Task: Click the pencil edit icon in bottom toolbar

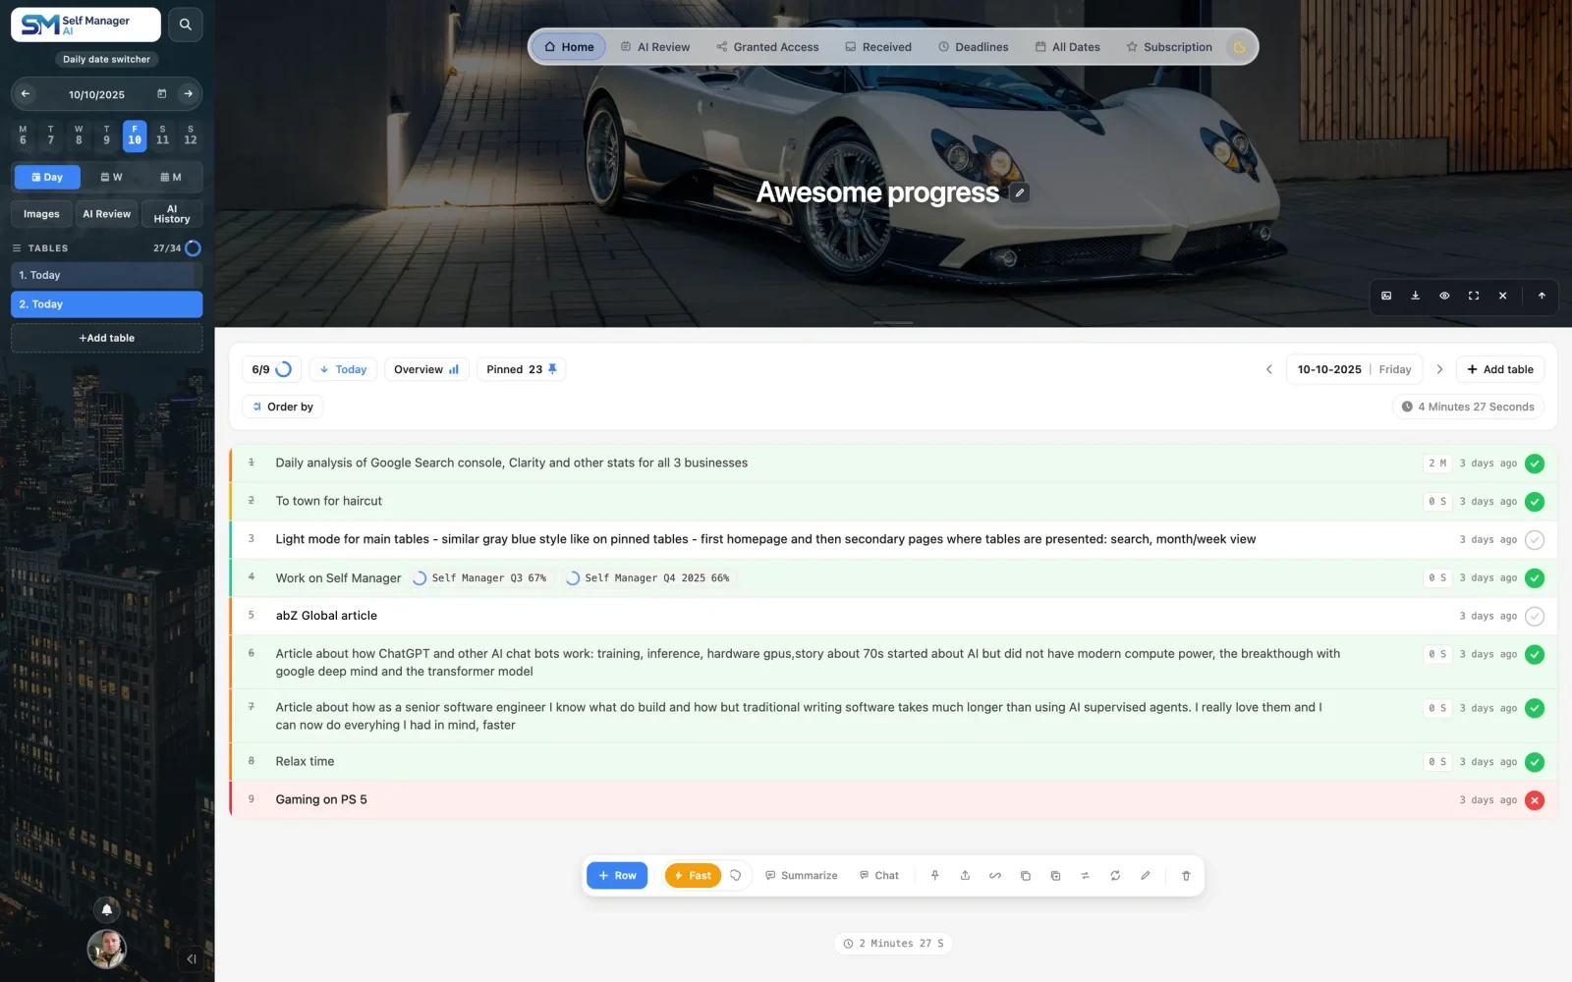Action: (x=1145, y=875)
